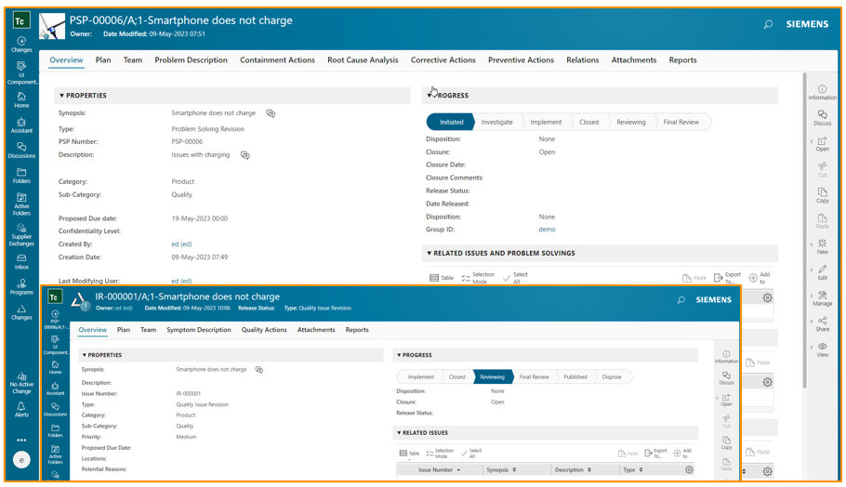Click the ed (ed) link beside Created By
This screenshot has height=487, width=846.
tap(181, 244)
